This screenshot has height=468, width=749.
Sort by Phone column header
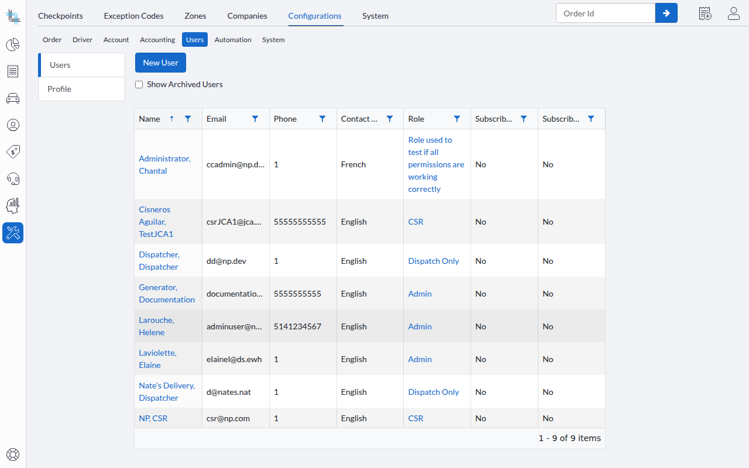(285, 119)
